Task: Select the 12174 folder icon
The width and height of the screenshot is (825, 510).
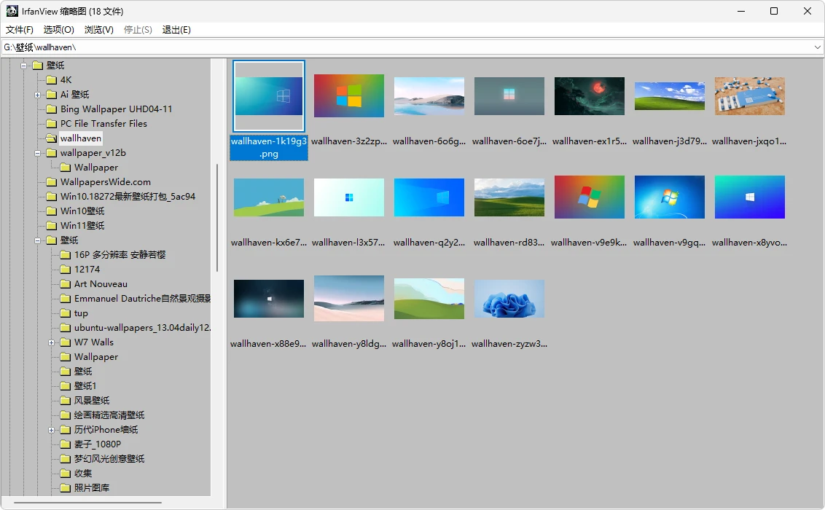Action: [66, 270]
